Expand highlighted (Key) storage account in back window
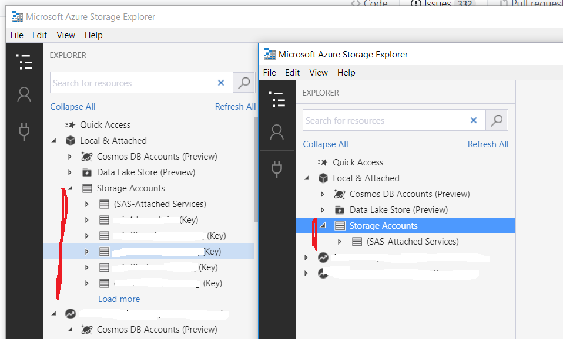 (87, 252)
